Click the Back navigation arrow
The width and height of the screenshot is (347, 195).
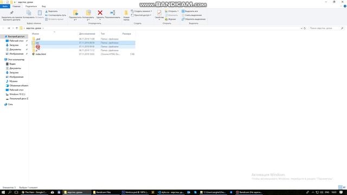click(3, 28)
